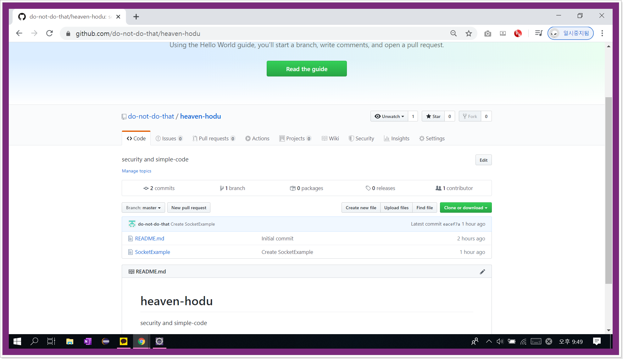Expand the Clone or download dropdown

[x=465, y=208]
